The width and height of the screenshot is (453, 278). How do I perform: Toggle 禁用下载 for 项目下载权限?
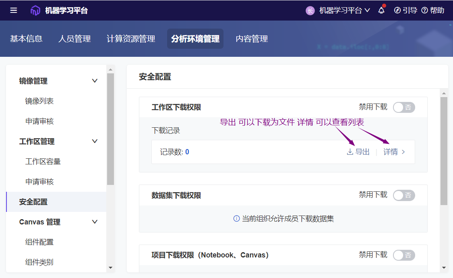[x=403, y=255]
